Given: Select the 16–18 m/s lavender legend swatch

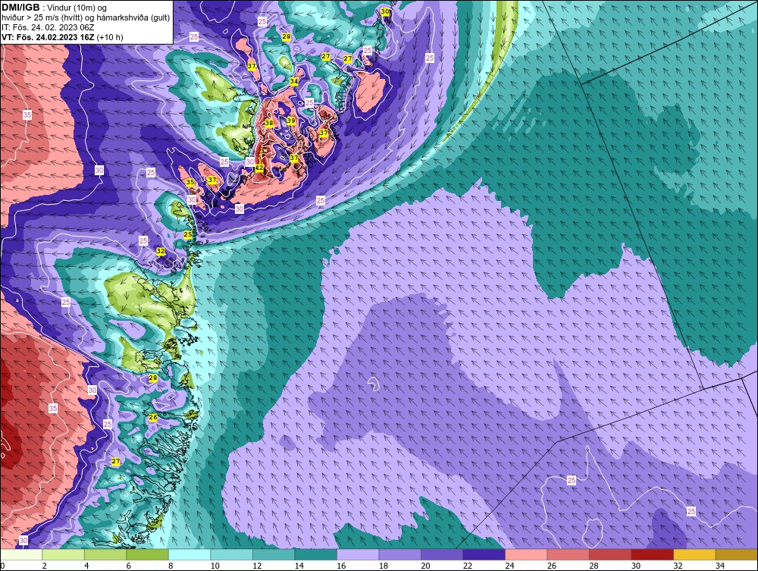Looking at the screenshot, I should pyautogui.click(x=358, y=554).
